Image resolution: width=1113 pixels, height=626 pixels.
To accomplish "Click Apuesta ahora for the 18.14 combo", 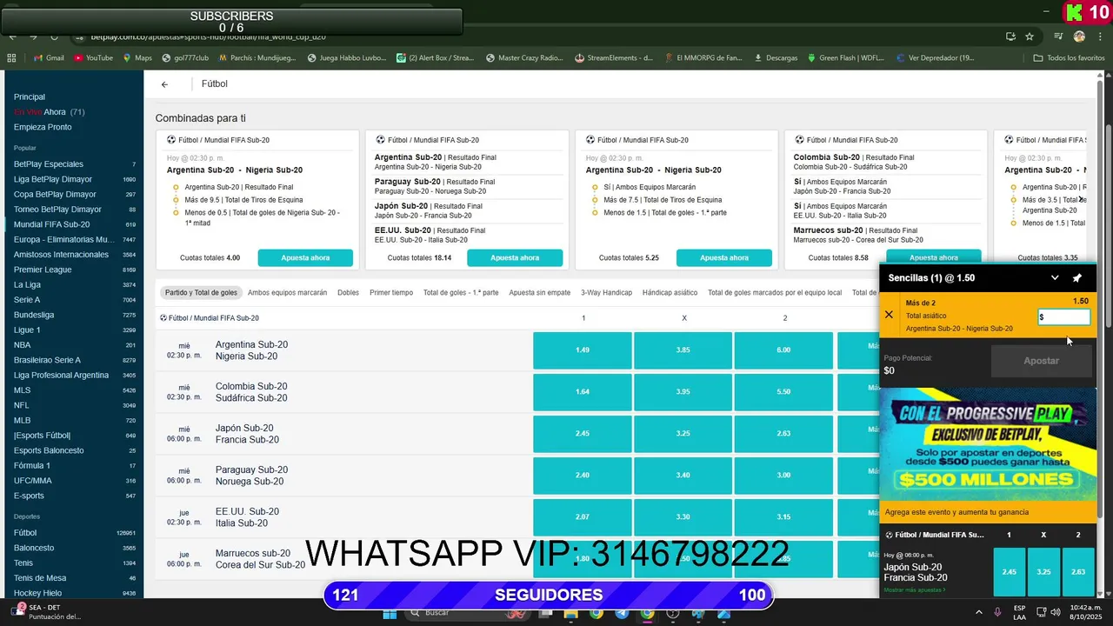I will pyautogui.click(x=515, y=258).
